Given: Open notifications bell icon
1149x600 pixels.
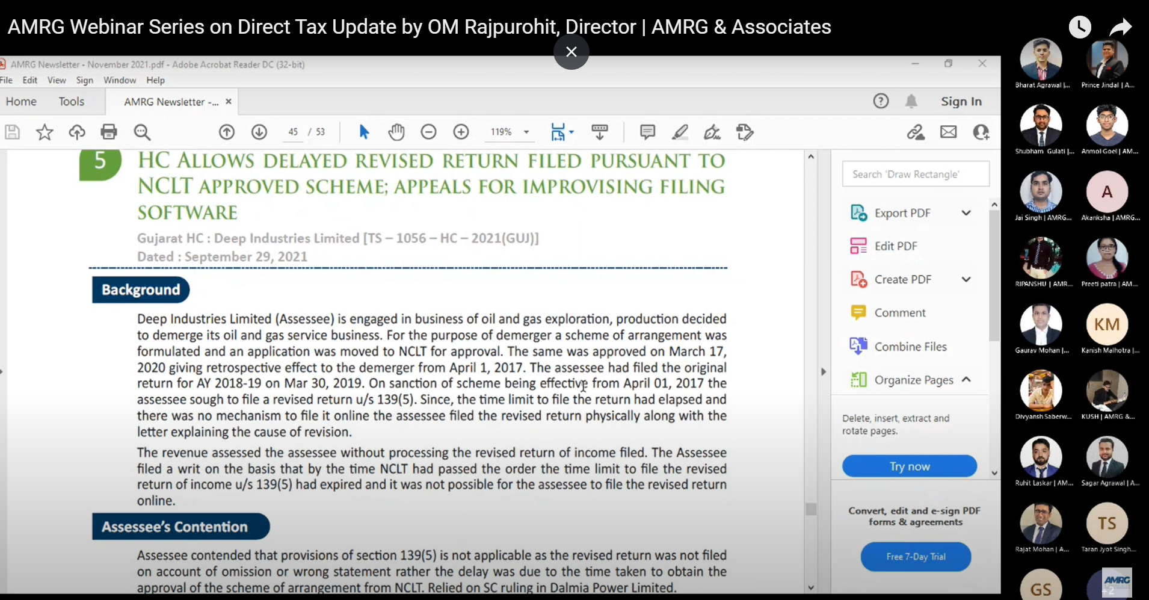Looking at the screenshot, I should pos(911,101).
